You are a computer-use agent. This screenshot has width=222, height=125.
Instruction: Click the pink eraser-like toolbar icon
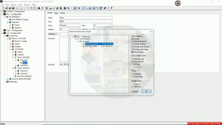pos(105,8)
